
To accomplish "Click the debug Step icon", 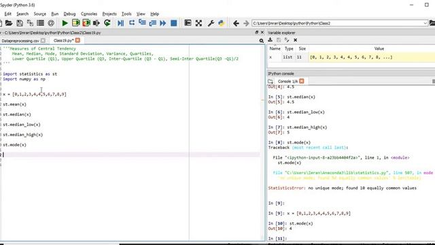I will click(x=132, y=22).
